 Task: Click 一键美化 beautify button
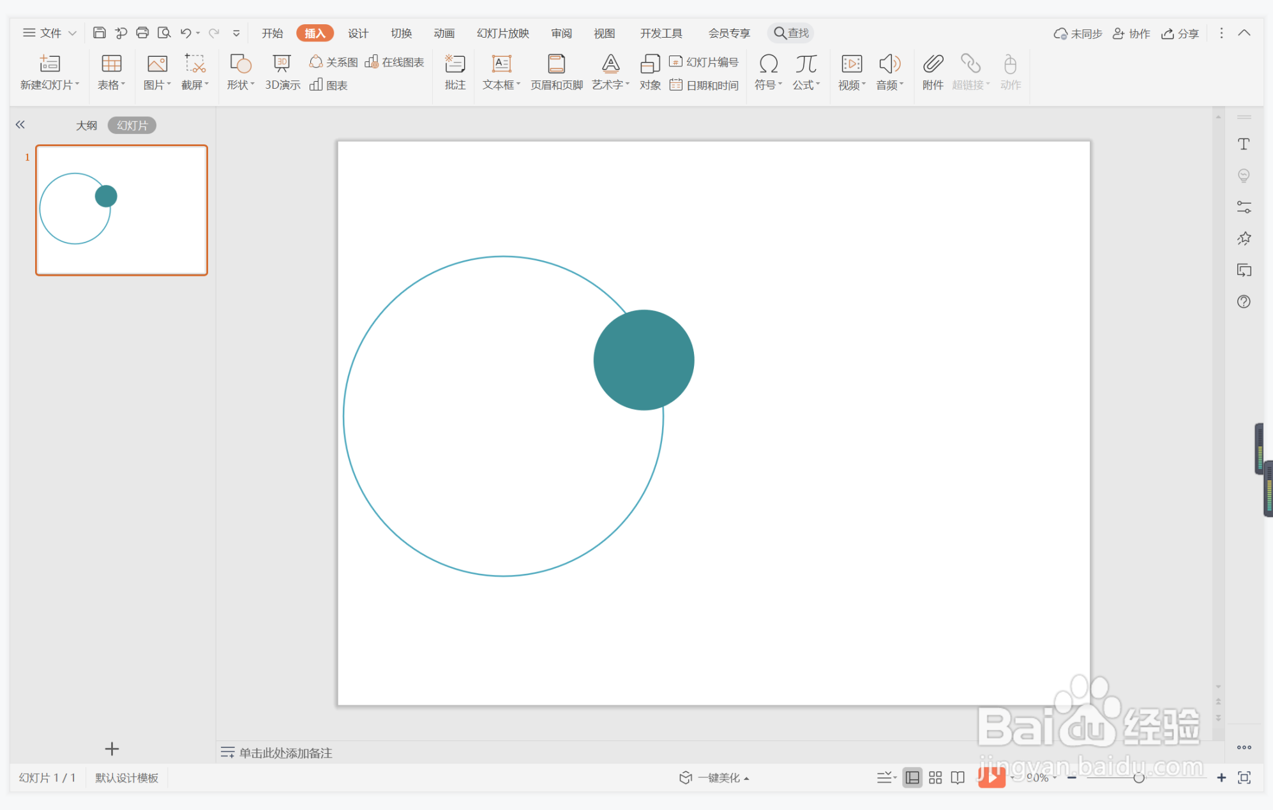coord(714,777)
